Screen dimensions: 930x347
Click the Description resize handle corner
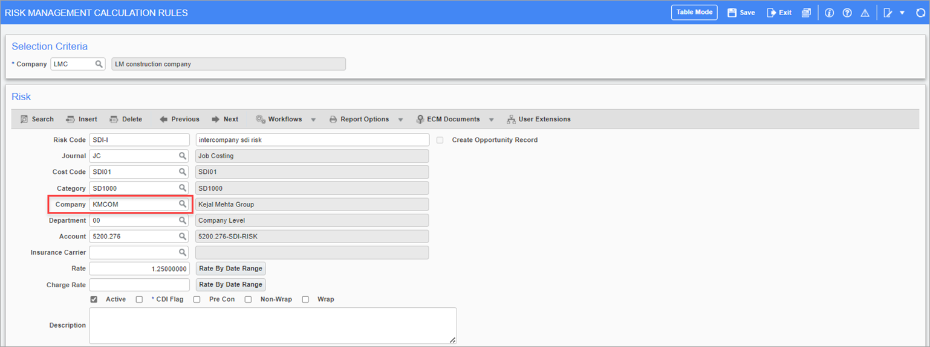453,340
